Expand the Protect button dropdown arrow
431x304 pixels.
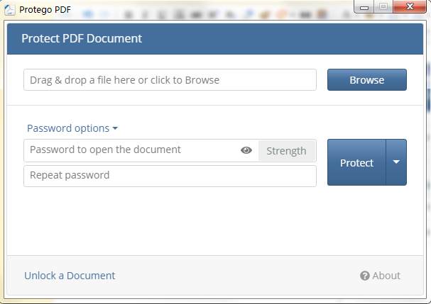coord(396,162)
